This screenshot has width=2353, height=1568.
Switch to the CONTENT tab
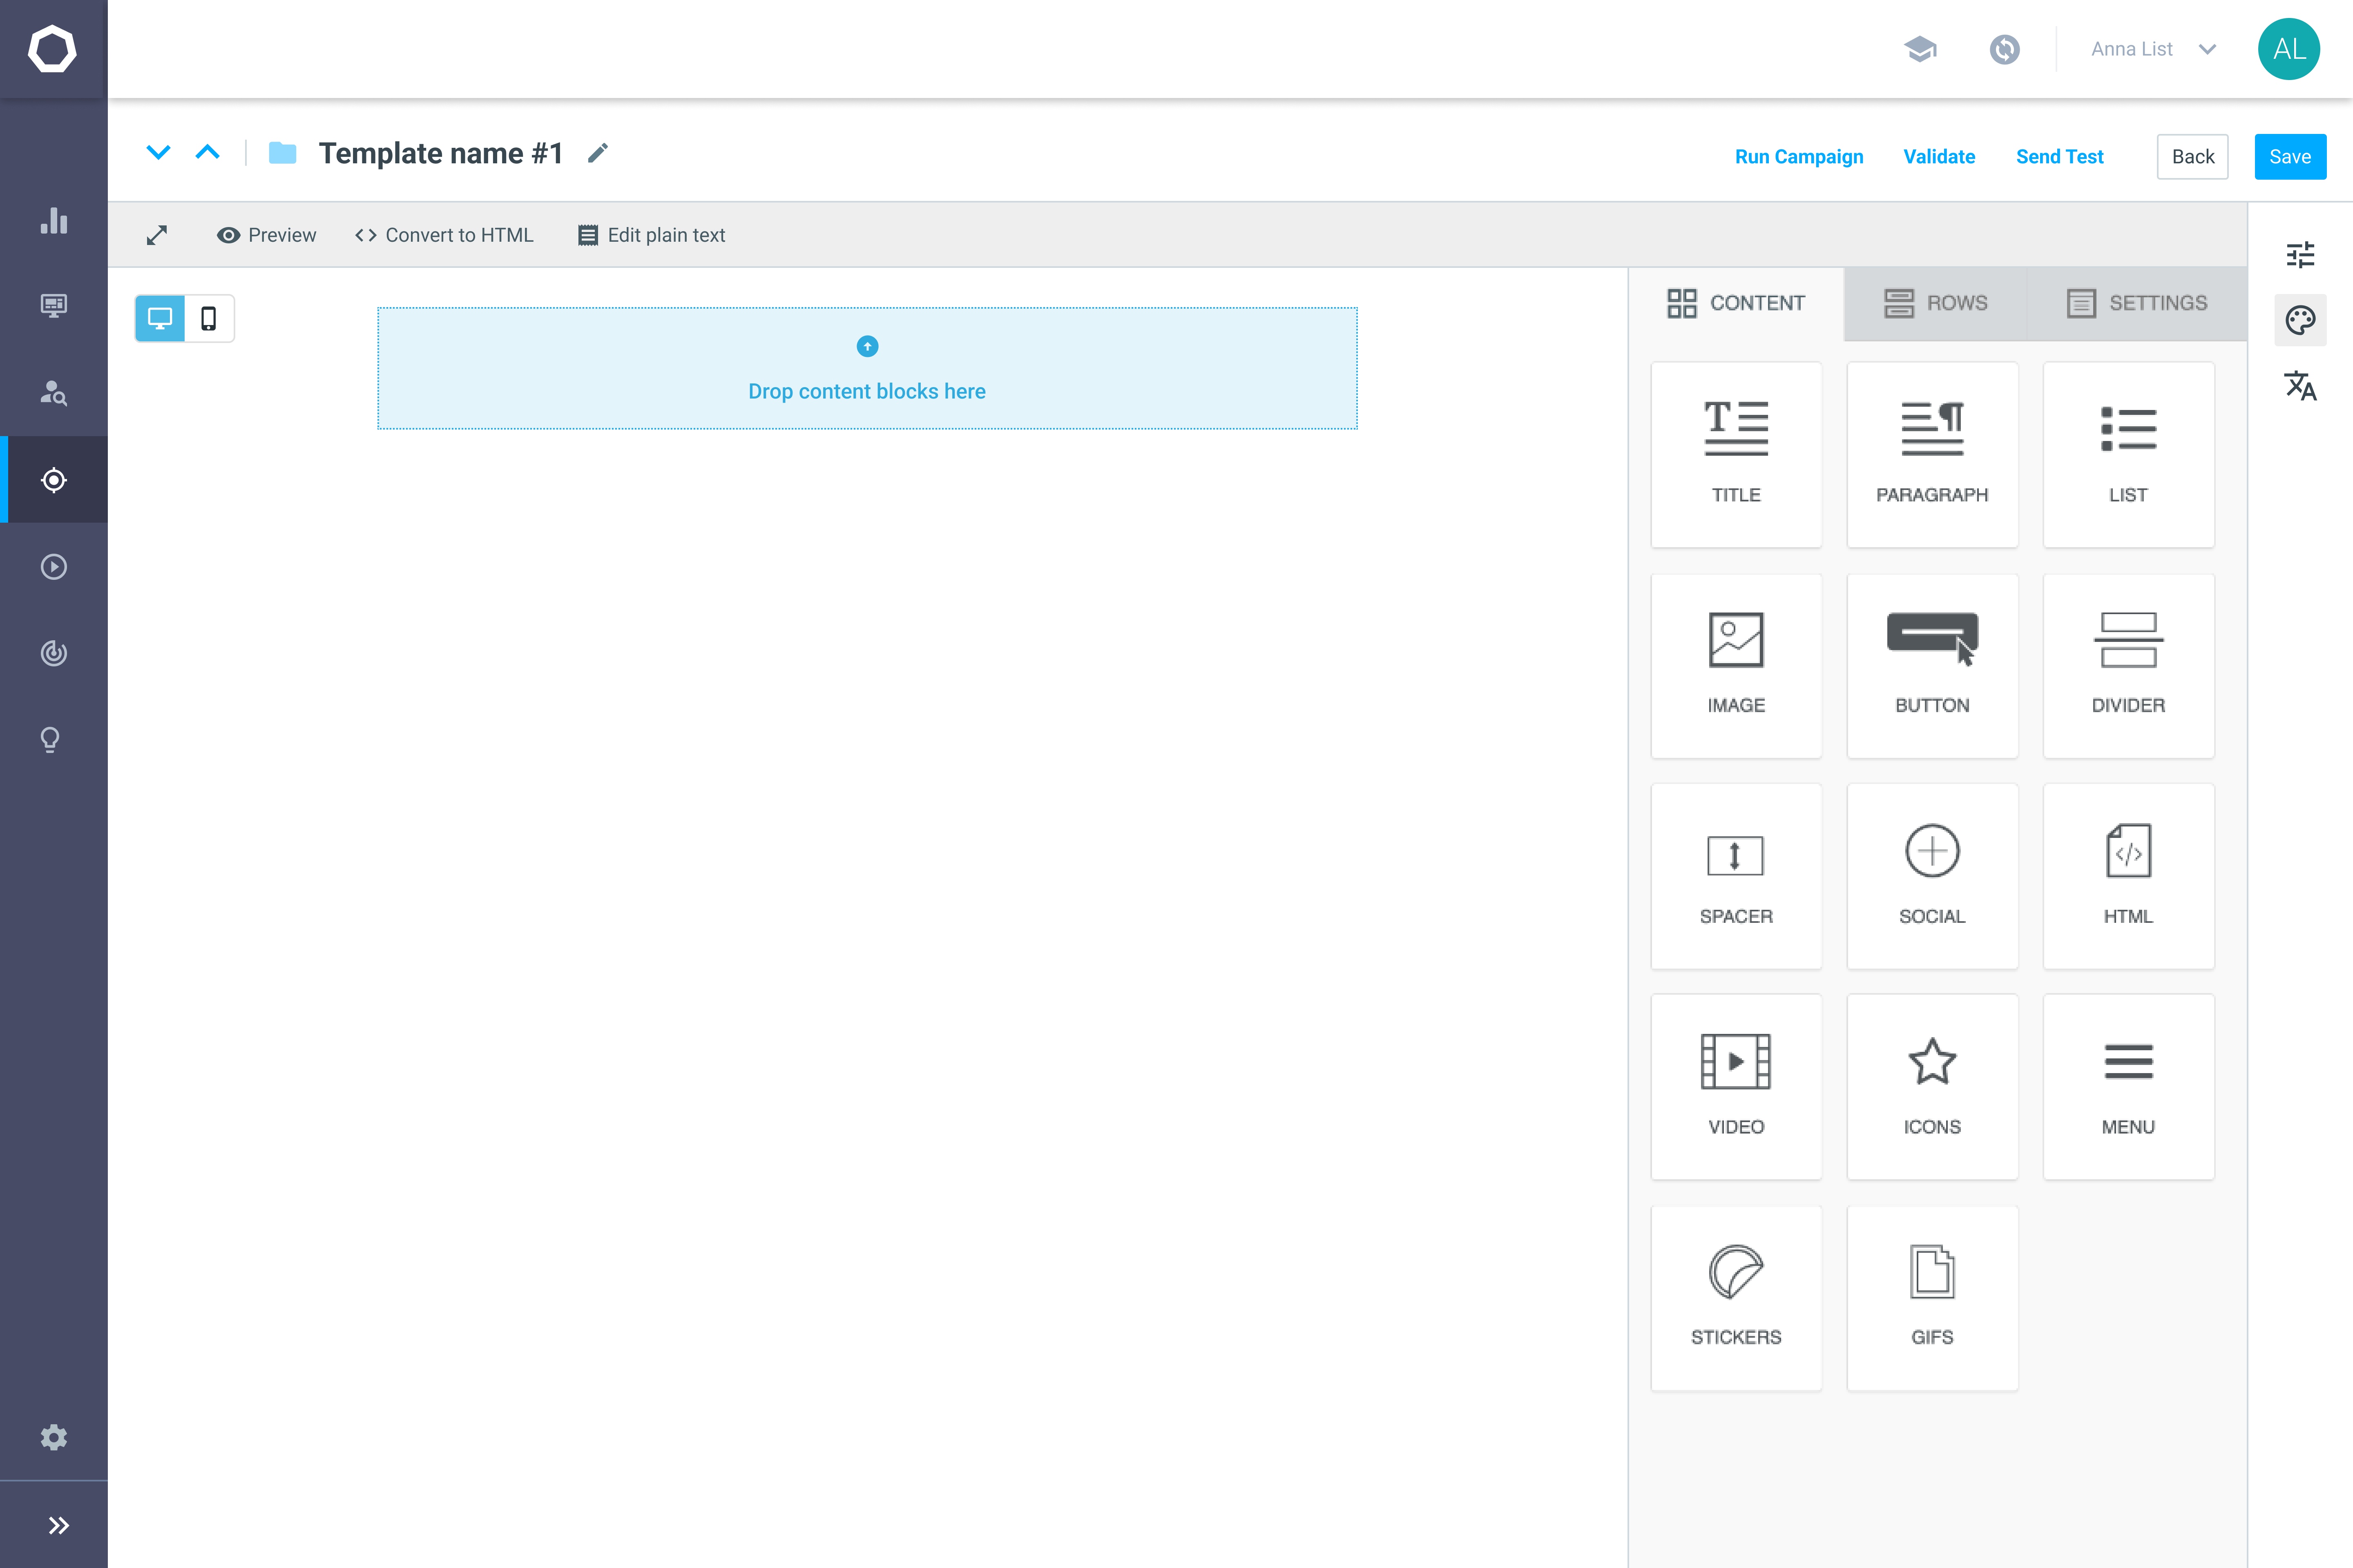[x=1736, y=303]
